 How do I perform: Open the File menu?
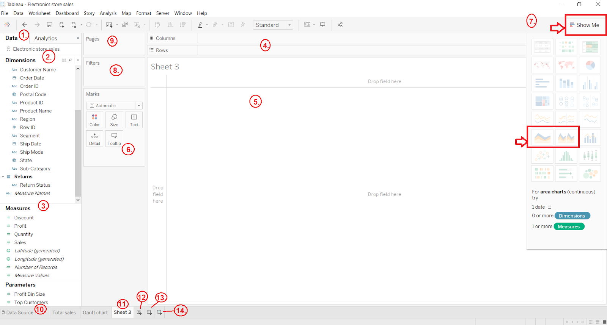(x=5, y=13)
